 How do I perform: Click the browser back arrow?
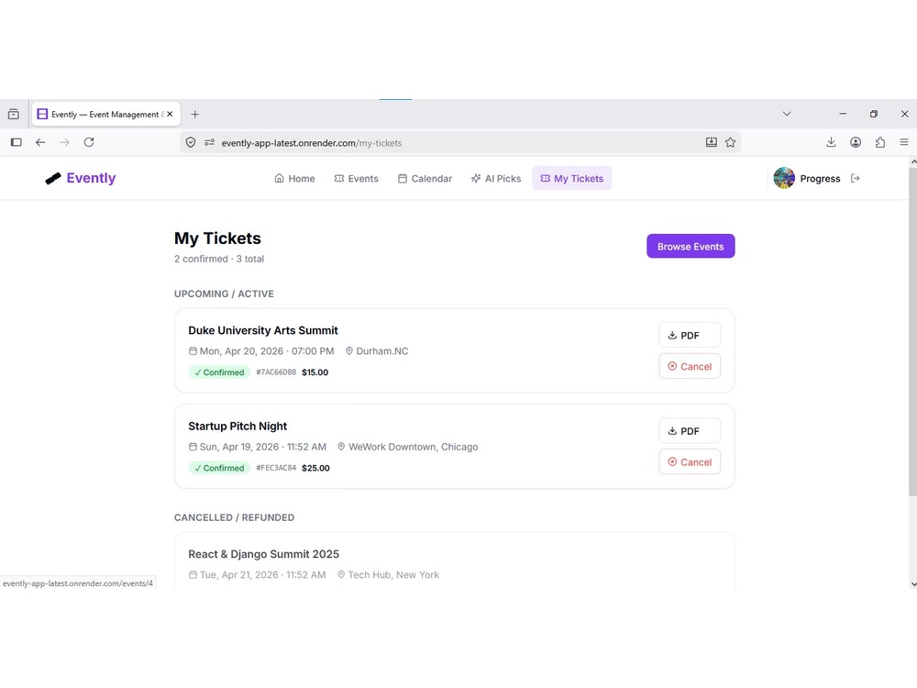(40, 142)
